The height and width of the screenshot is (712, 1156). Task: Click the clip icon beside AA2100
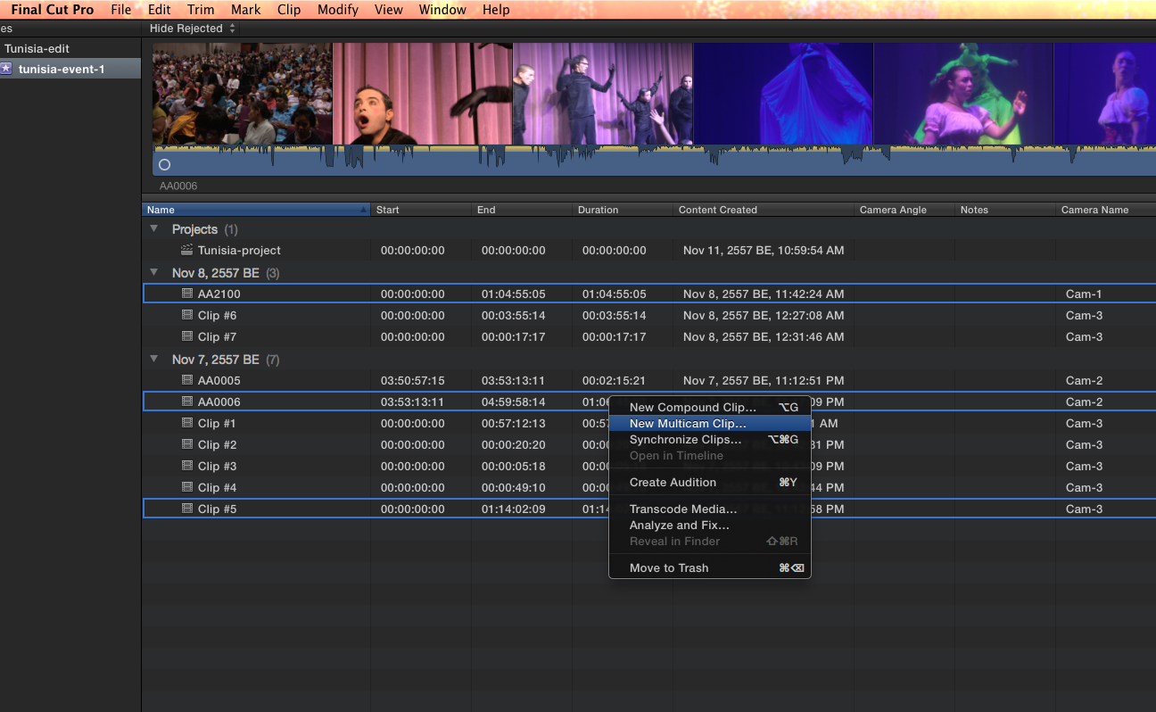click(186, 294)
